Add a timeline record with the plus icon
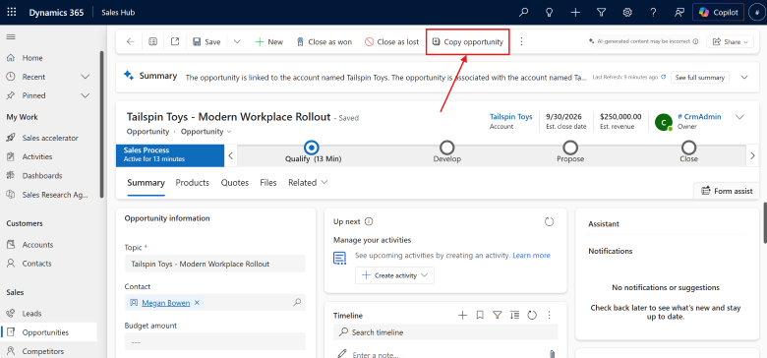767x358 pixels. 462,315
